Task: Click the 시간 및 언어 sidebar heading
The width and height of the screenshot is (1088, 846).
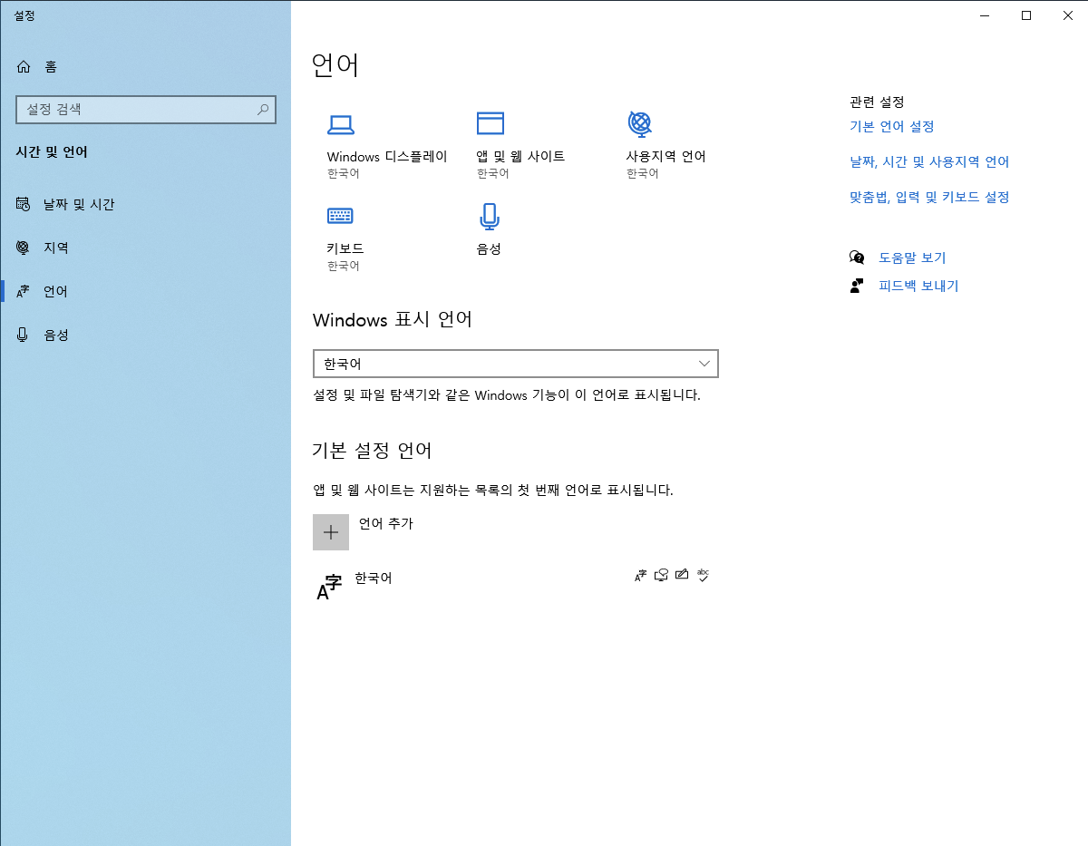Action: coord(52,152)
